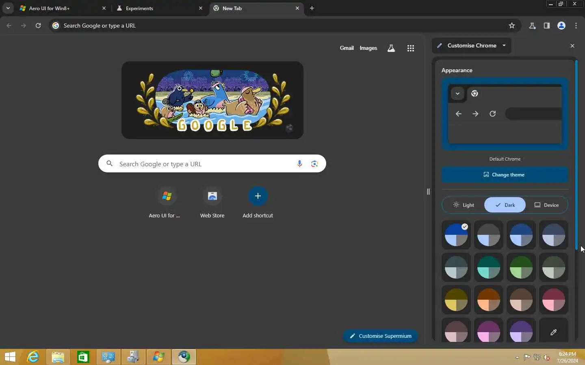Choose the yellow colour swatch

[456, 300]
